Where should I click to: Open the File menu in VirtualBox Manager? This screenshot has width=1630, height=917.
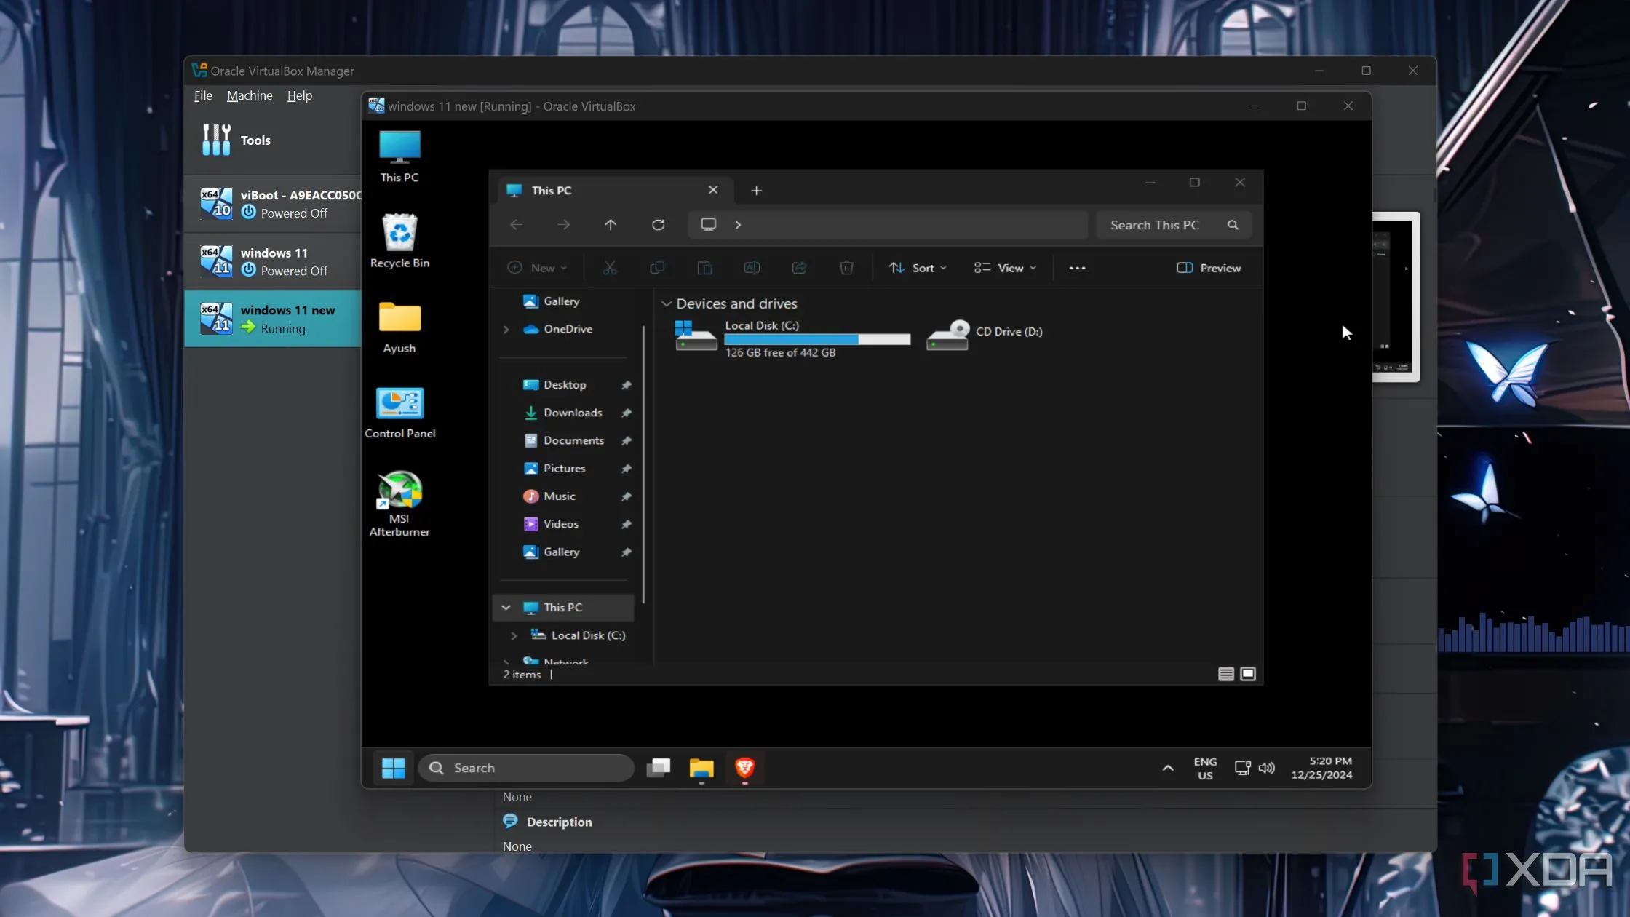point(203,95)
